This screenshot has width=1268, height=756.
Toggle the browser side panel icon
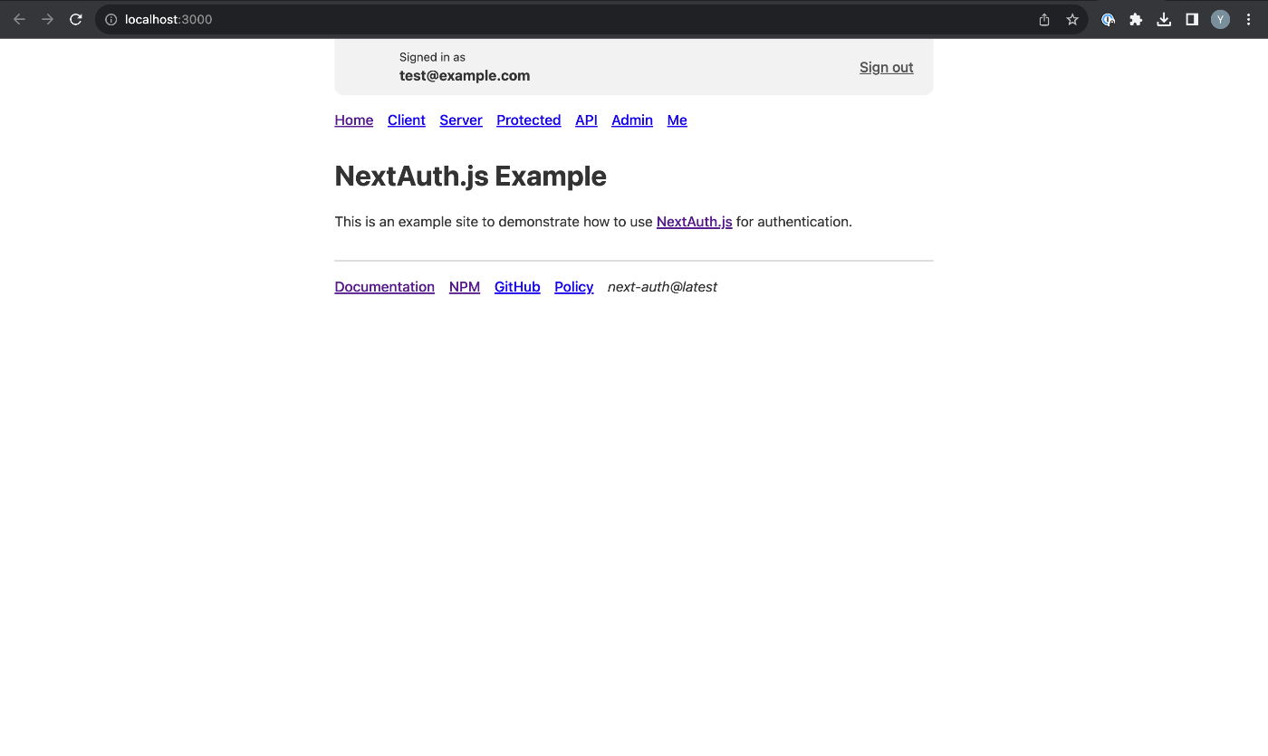pos(1192,19)
